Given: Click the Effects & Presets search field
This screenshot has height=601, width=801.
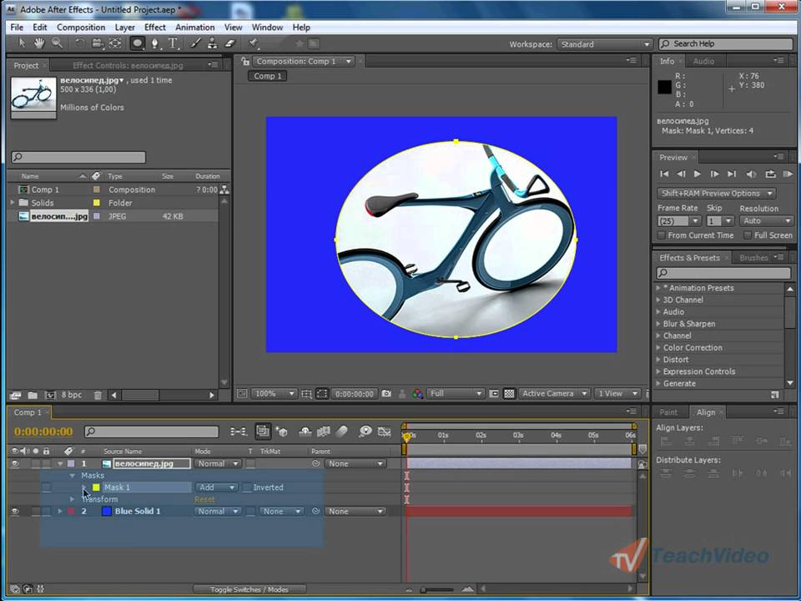Looking at the screenshot, I should point(723,273).
